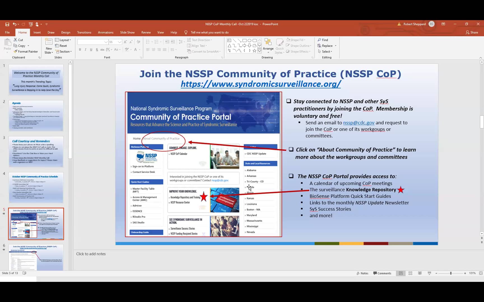Screen dimensions: 484x302
Task: Open Ribbon Display Options
Action: pyautogui.click(x=443, y=24)
